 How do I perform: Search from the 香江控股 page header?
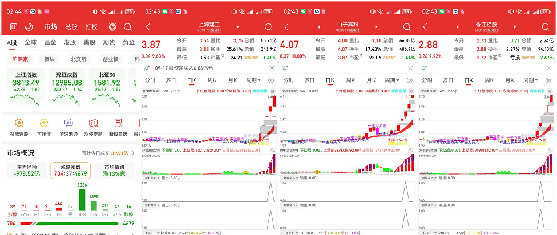546,27
